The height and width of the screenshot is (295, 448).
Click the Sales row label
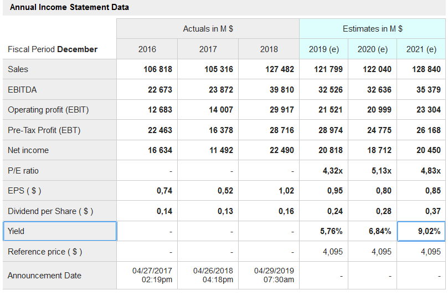(18, 69)
